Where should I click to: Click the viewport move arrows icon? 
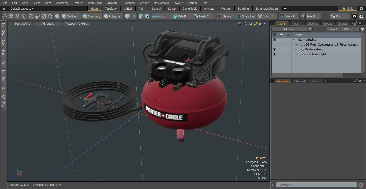point(240,24)
